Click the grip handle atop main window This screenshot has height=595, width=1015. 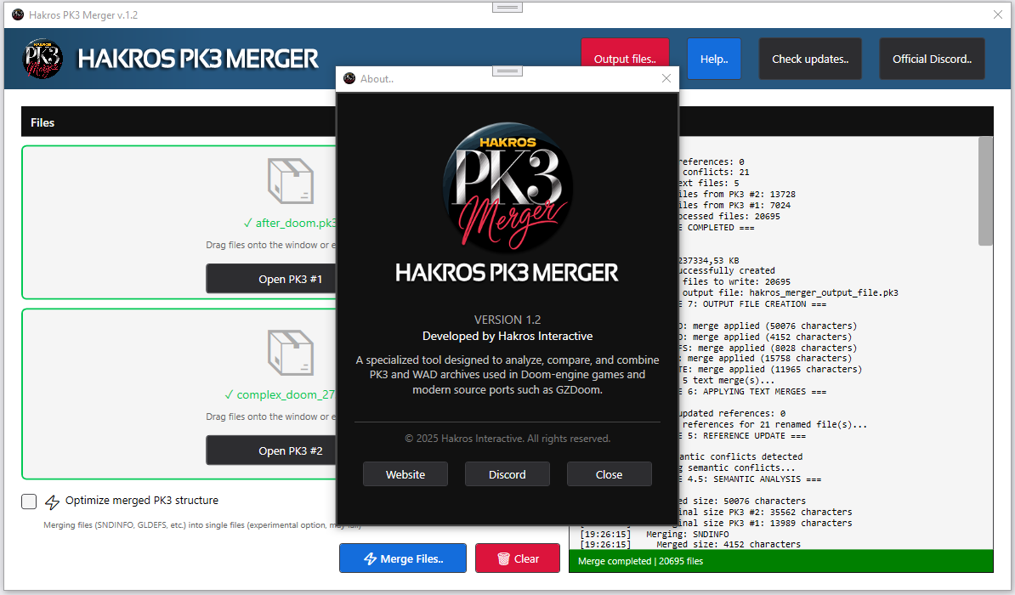tap(507, 7)
